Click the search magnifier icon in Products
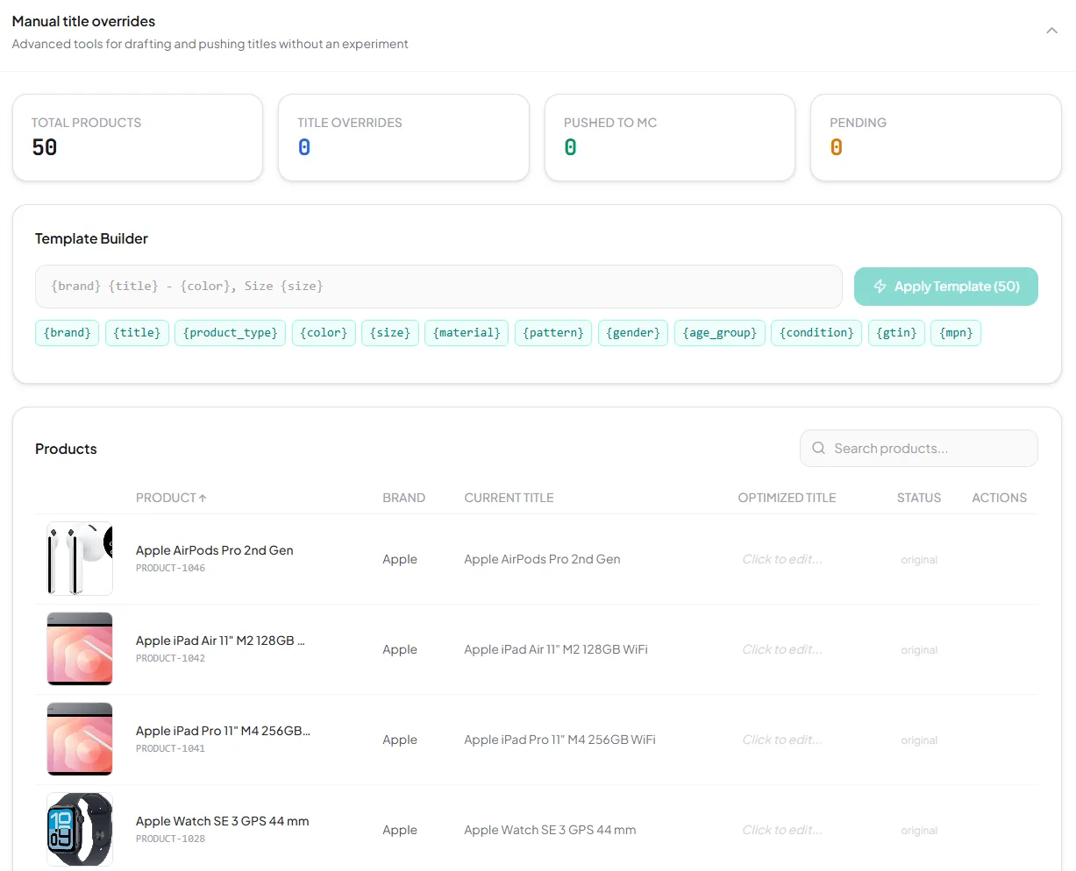 click(818, 448)
